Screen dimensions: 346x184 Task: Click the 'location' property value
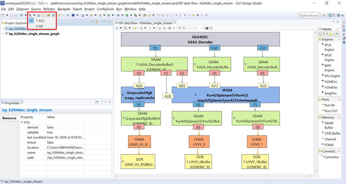pos(65,148)
